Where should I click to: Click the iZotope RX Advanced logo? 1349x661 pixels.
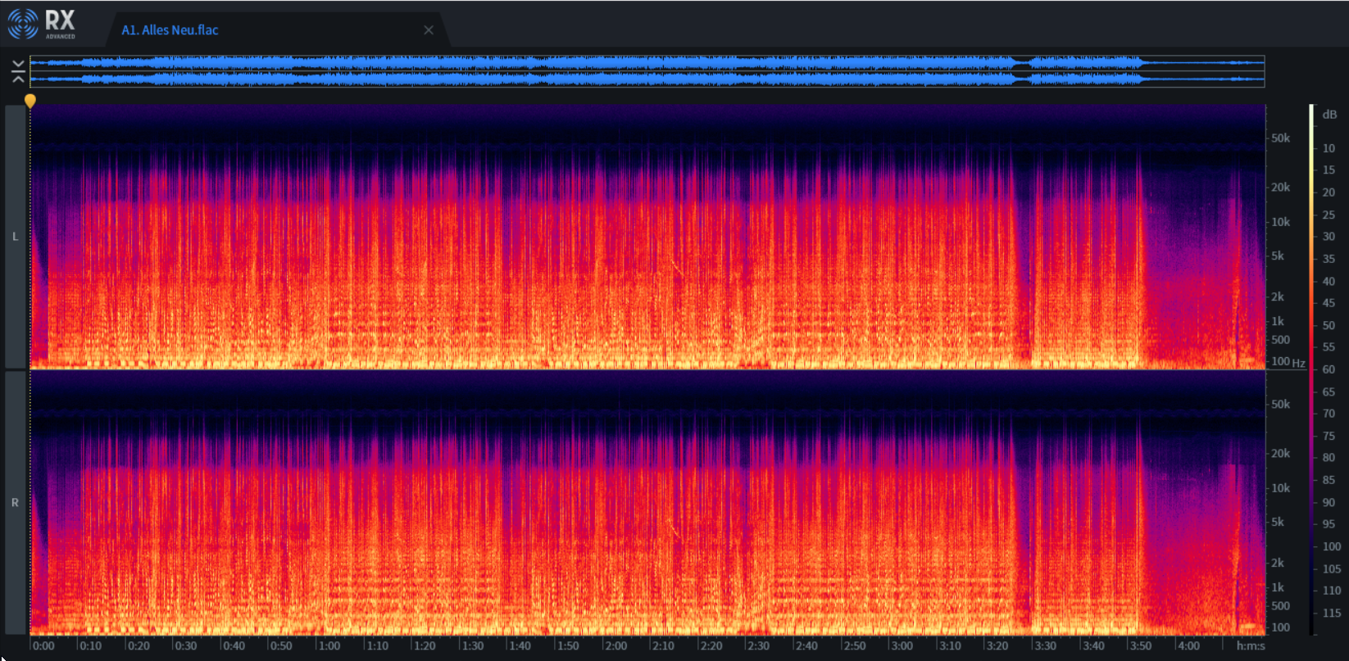[42, 24]
